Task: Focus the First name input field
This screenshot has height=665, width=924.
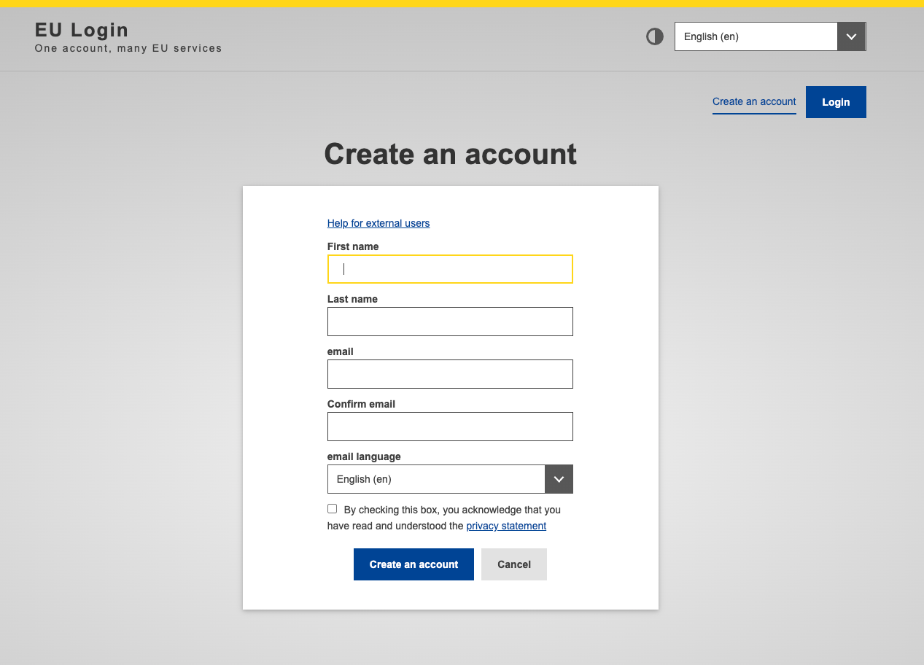Action: (x=450, y=269)
